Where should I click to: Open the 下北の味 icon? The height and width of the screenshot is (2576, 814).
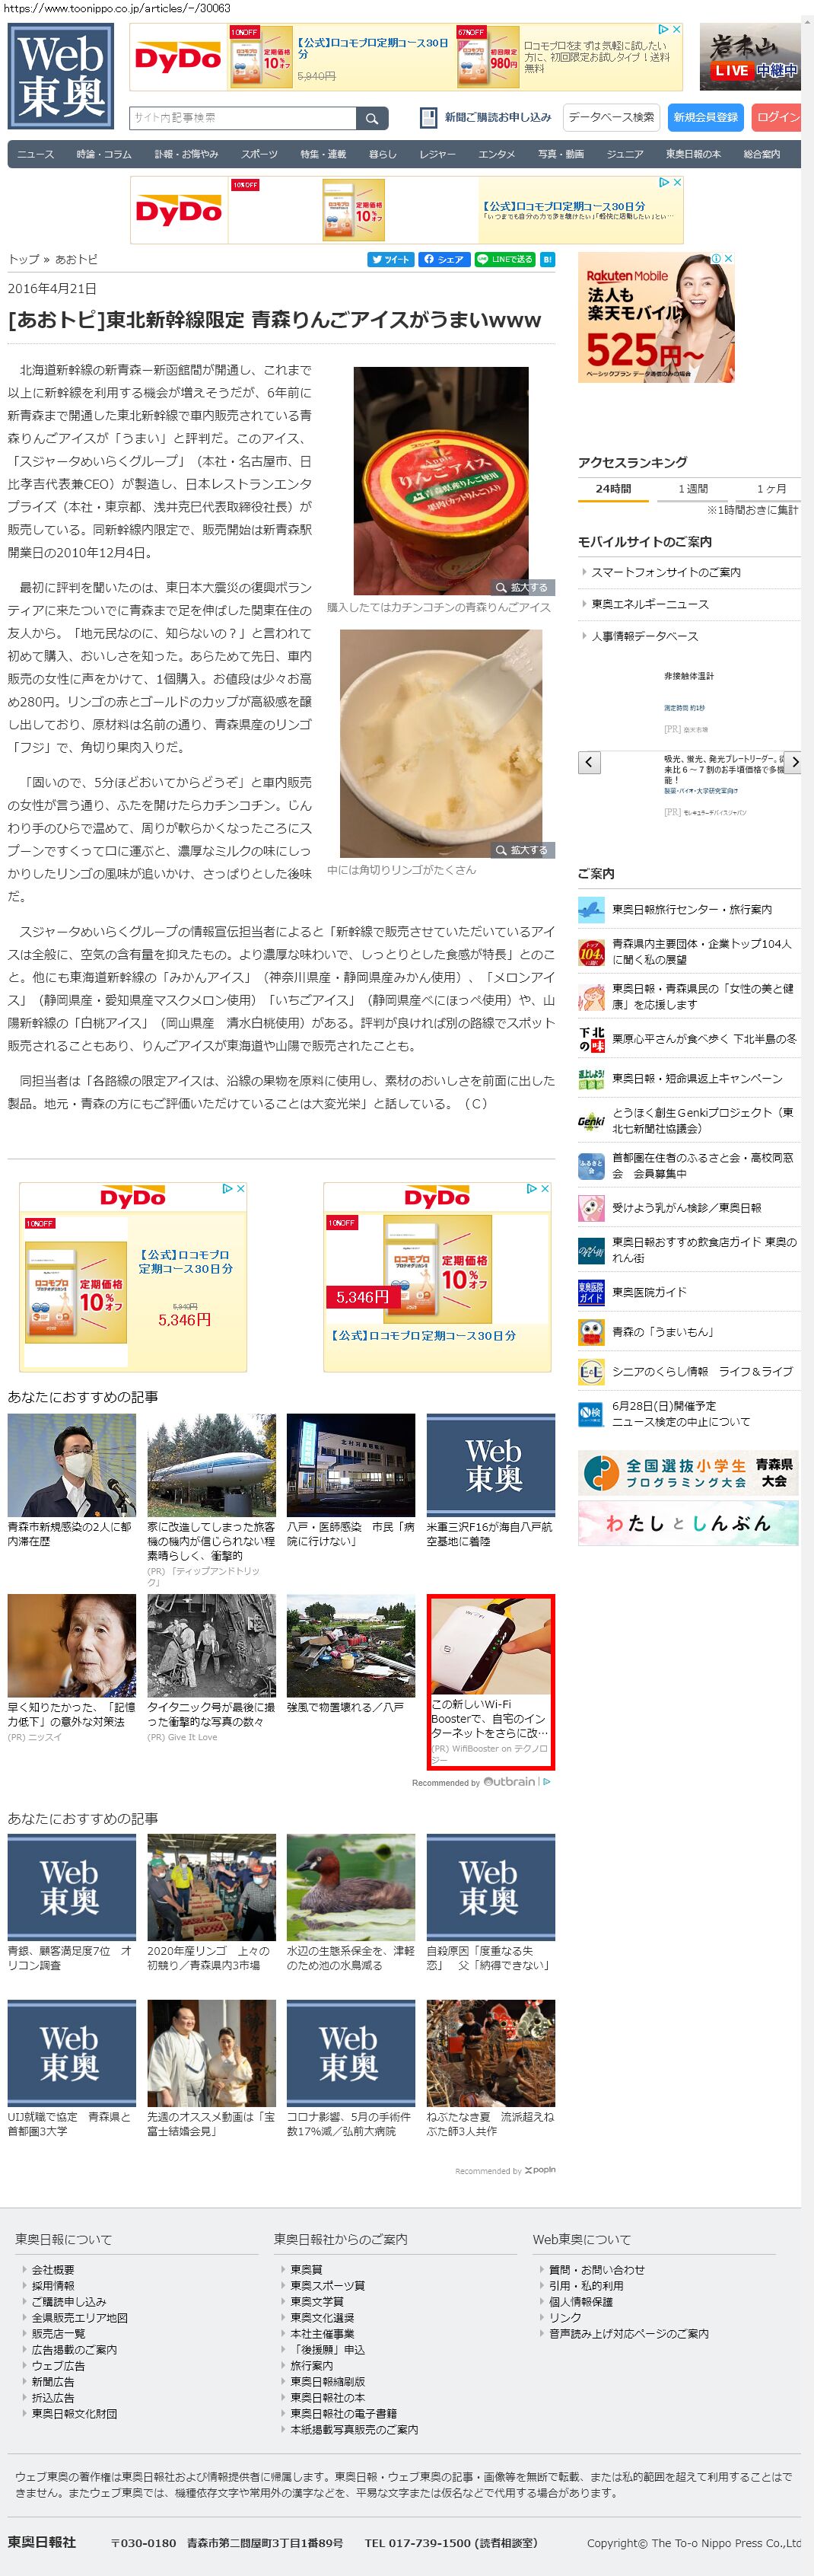point(591,1039)
